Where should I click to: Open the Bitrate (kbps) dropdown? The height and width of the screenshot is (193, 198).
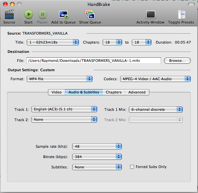tap(97, 157)
